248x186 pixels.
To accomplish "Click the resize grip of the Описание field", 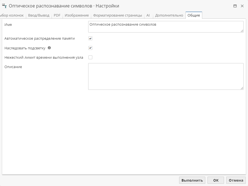I will [242, 88].
